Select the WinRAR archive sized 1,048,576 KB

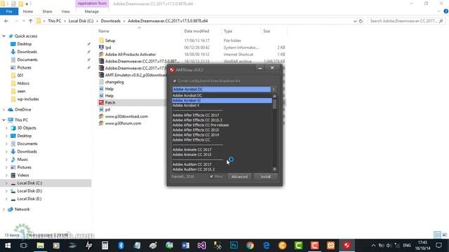pyautogui.click(x=101, y=61)
